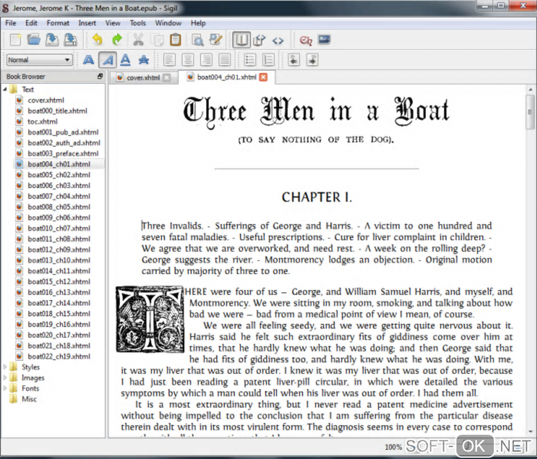Click the 100% zoom level indicator
Viewport: 537px width, 459px height.
(393, 447)
